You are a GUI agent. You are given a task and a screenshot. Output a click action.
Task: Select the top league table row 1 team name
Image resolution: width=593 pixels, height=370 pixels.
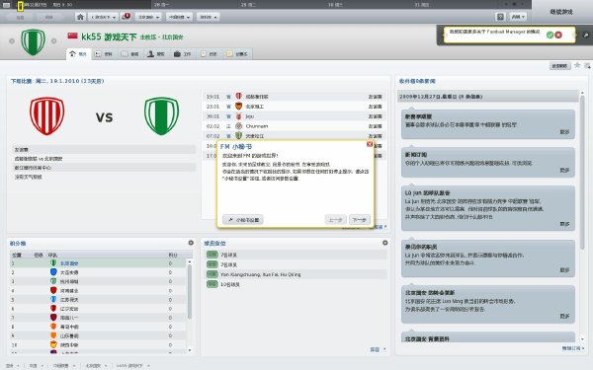(x=69, y=263)
